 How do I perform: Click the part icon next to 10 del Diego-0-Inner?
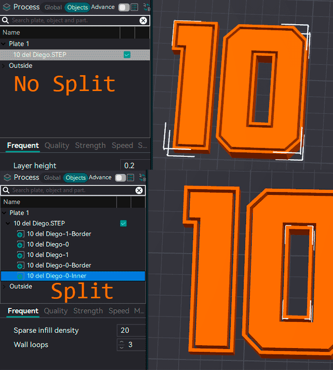(20, 276)
